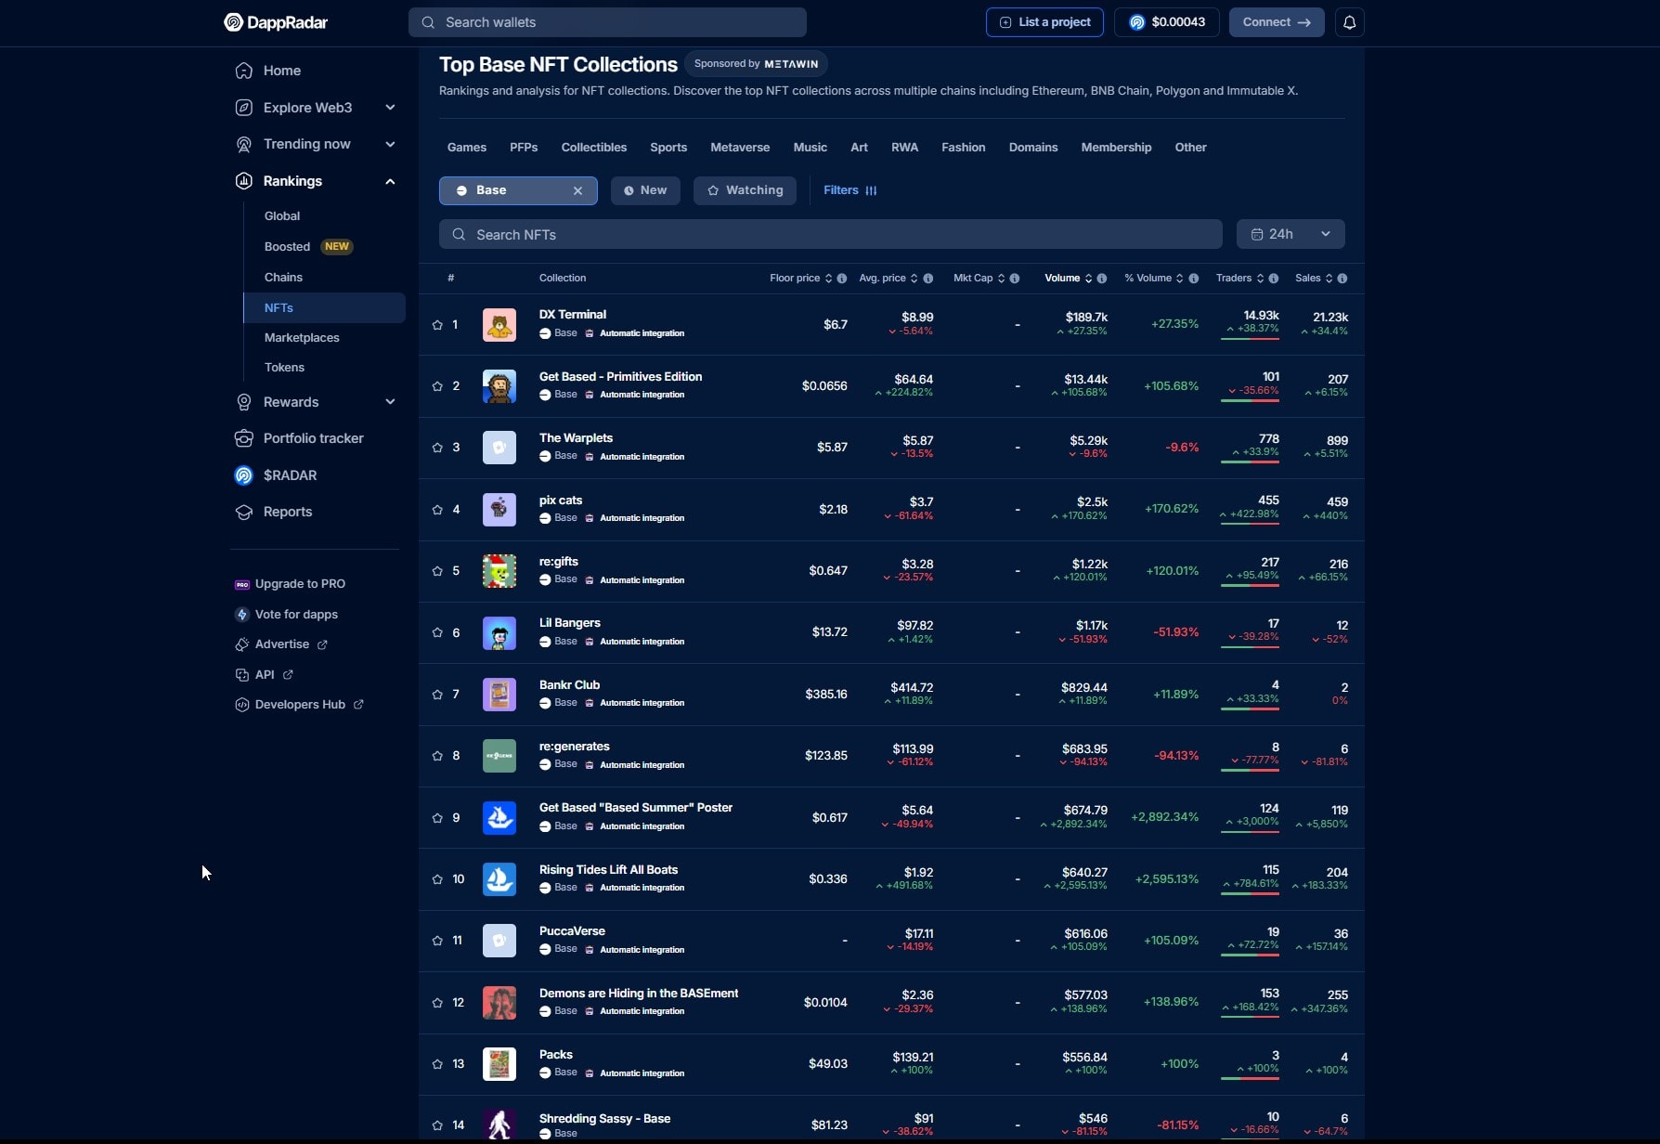Click the calendar icon in the timeframe selector
The height and width of the screenshot is (1144, 1660).
(1258, 234)
